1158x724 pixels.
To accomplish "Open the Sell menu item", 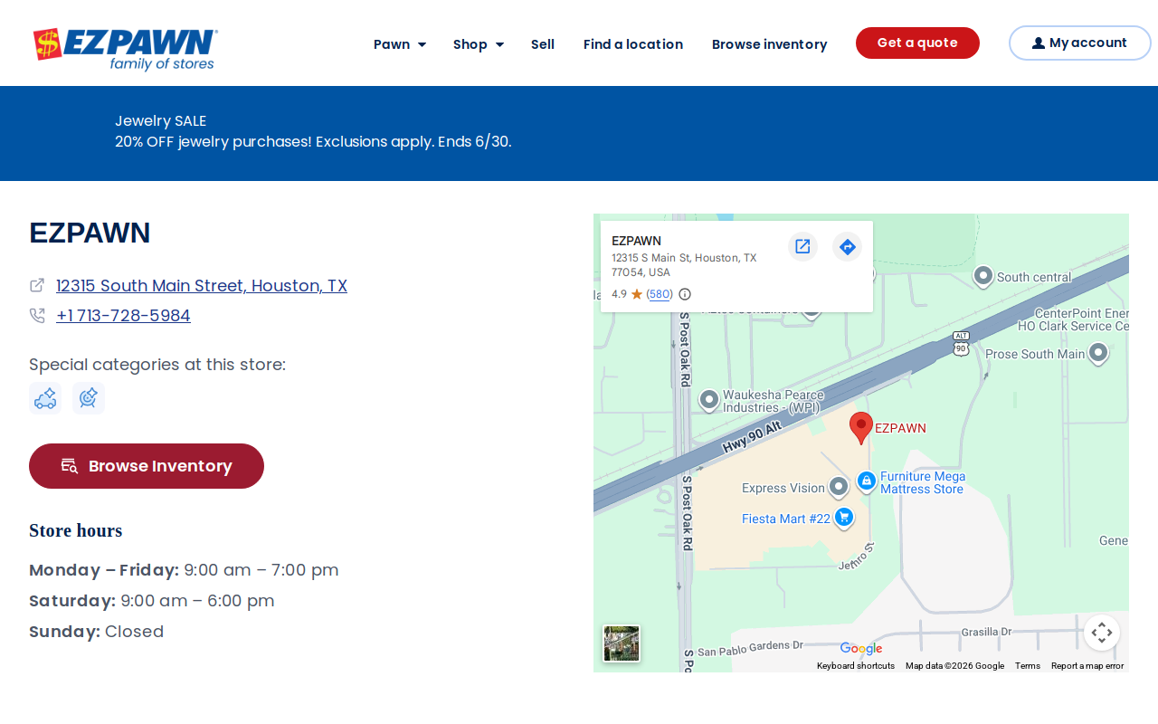I will click(x=543, y=44).
